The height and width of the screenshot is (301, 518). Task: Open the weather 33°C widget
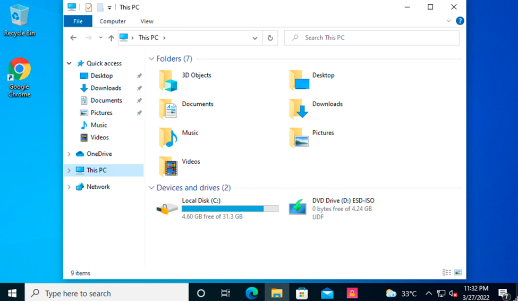pyautogui.click(x=402, y=293)
